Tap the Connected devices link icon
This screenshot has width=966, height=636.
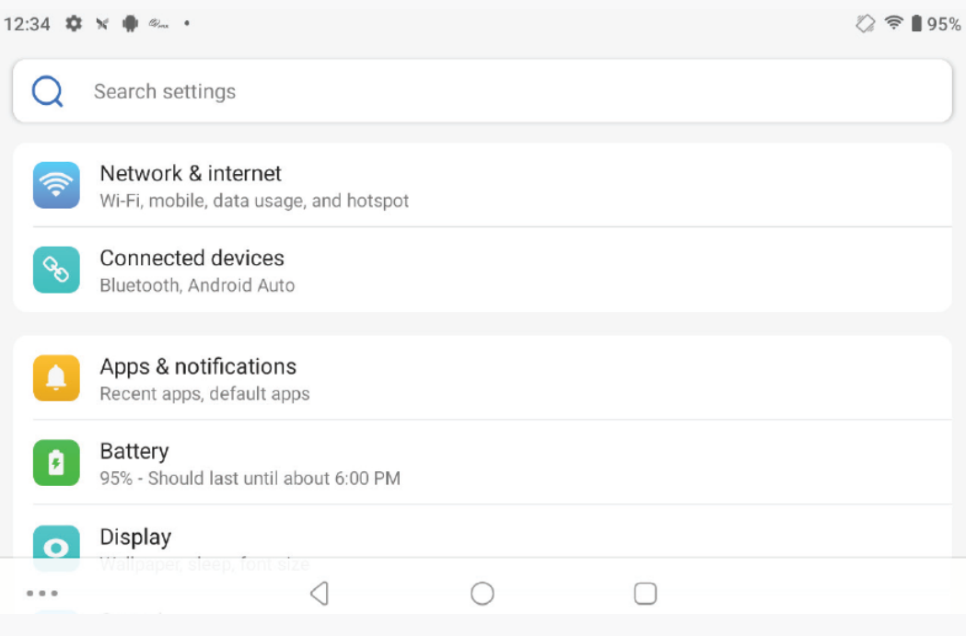(x=56, y=270)
